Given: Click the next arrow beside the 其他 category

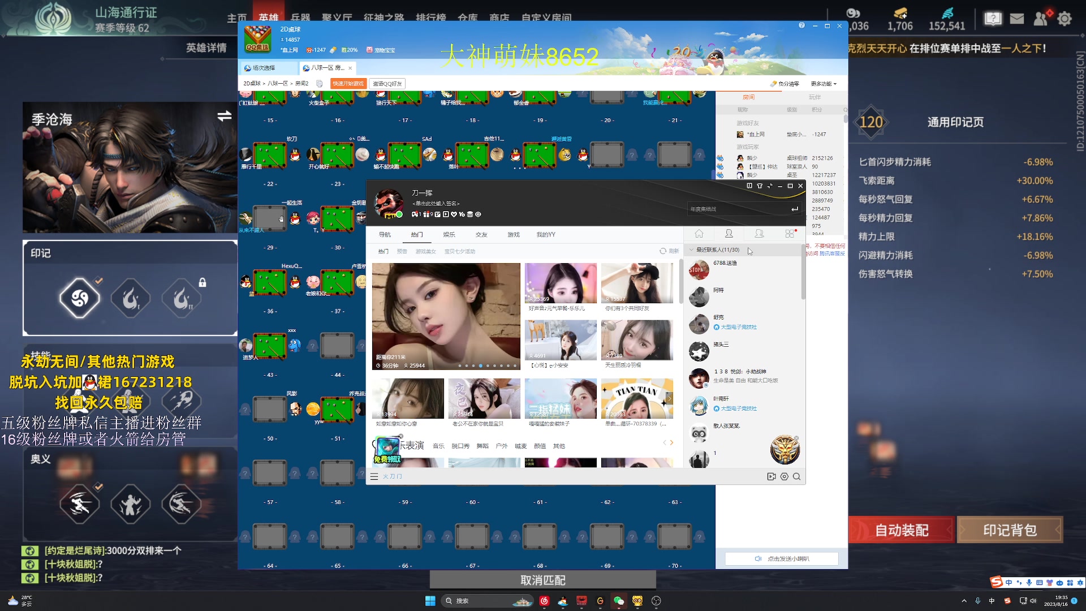Looking at the screenshot, I should pyautogui.click(x=671, y=443).
